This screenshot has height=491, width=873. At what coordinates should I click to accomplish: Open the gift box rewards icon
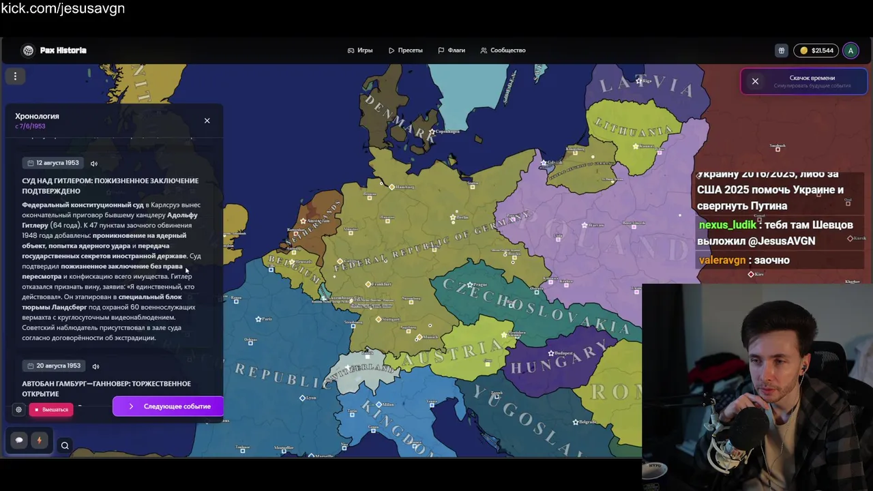(x=782, y=50)
